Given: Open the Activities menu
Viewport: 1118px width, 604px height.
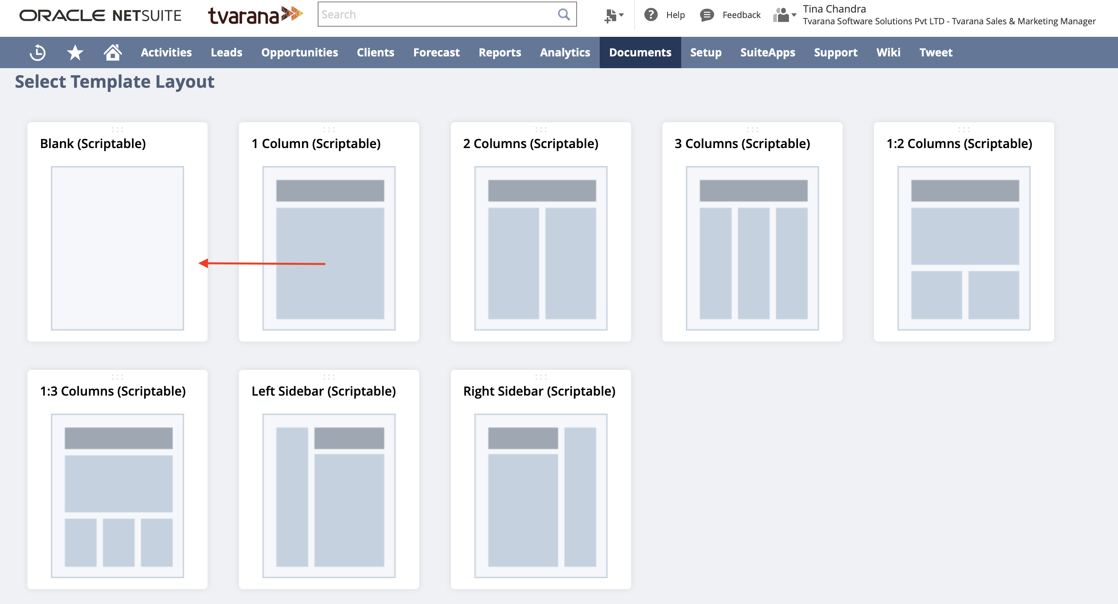Looking at the screenshot, I should tap(166, 52).
